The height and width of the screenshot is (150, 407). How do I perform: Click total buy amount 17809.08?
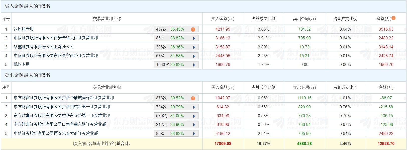[223, 144]
